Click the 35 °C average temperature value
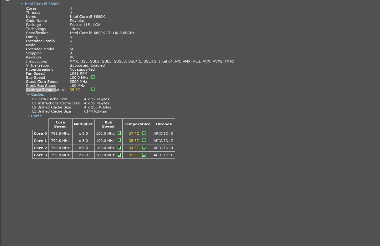 tap(75, 90)
